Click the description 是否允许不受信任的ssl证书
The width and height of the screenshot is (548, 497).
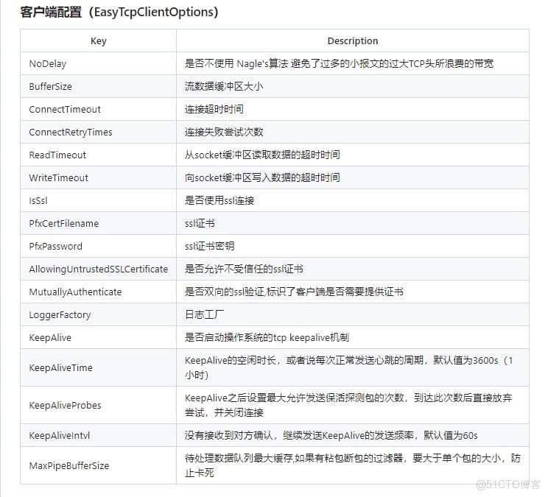(244, 269)
